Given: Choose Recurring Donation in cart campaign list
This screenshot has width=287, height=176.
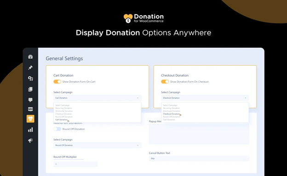Looking at the screenshot, I should click(x=63, y=108).
